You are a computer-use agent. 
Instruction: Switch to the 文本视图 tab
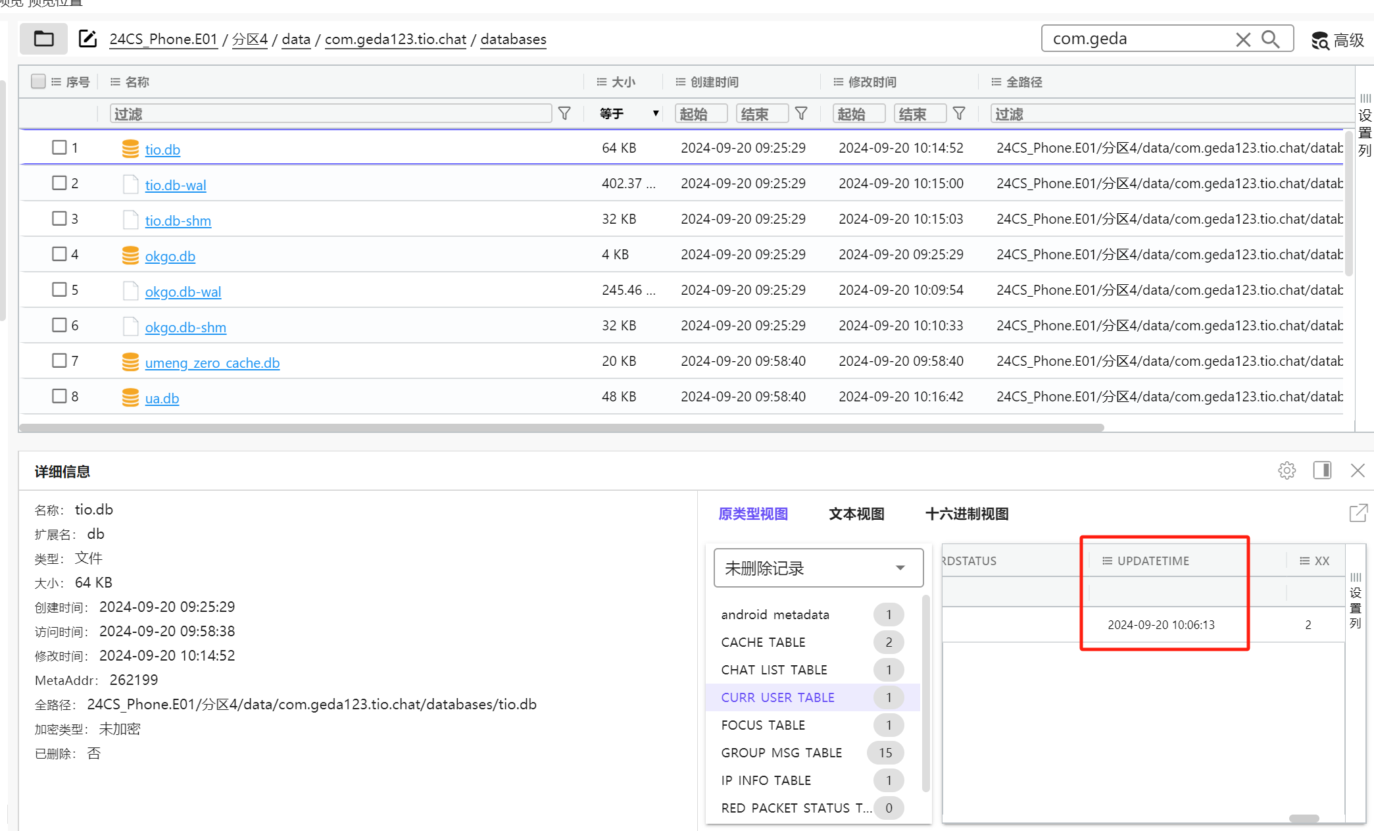click(x=856, y=514)
